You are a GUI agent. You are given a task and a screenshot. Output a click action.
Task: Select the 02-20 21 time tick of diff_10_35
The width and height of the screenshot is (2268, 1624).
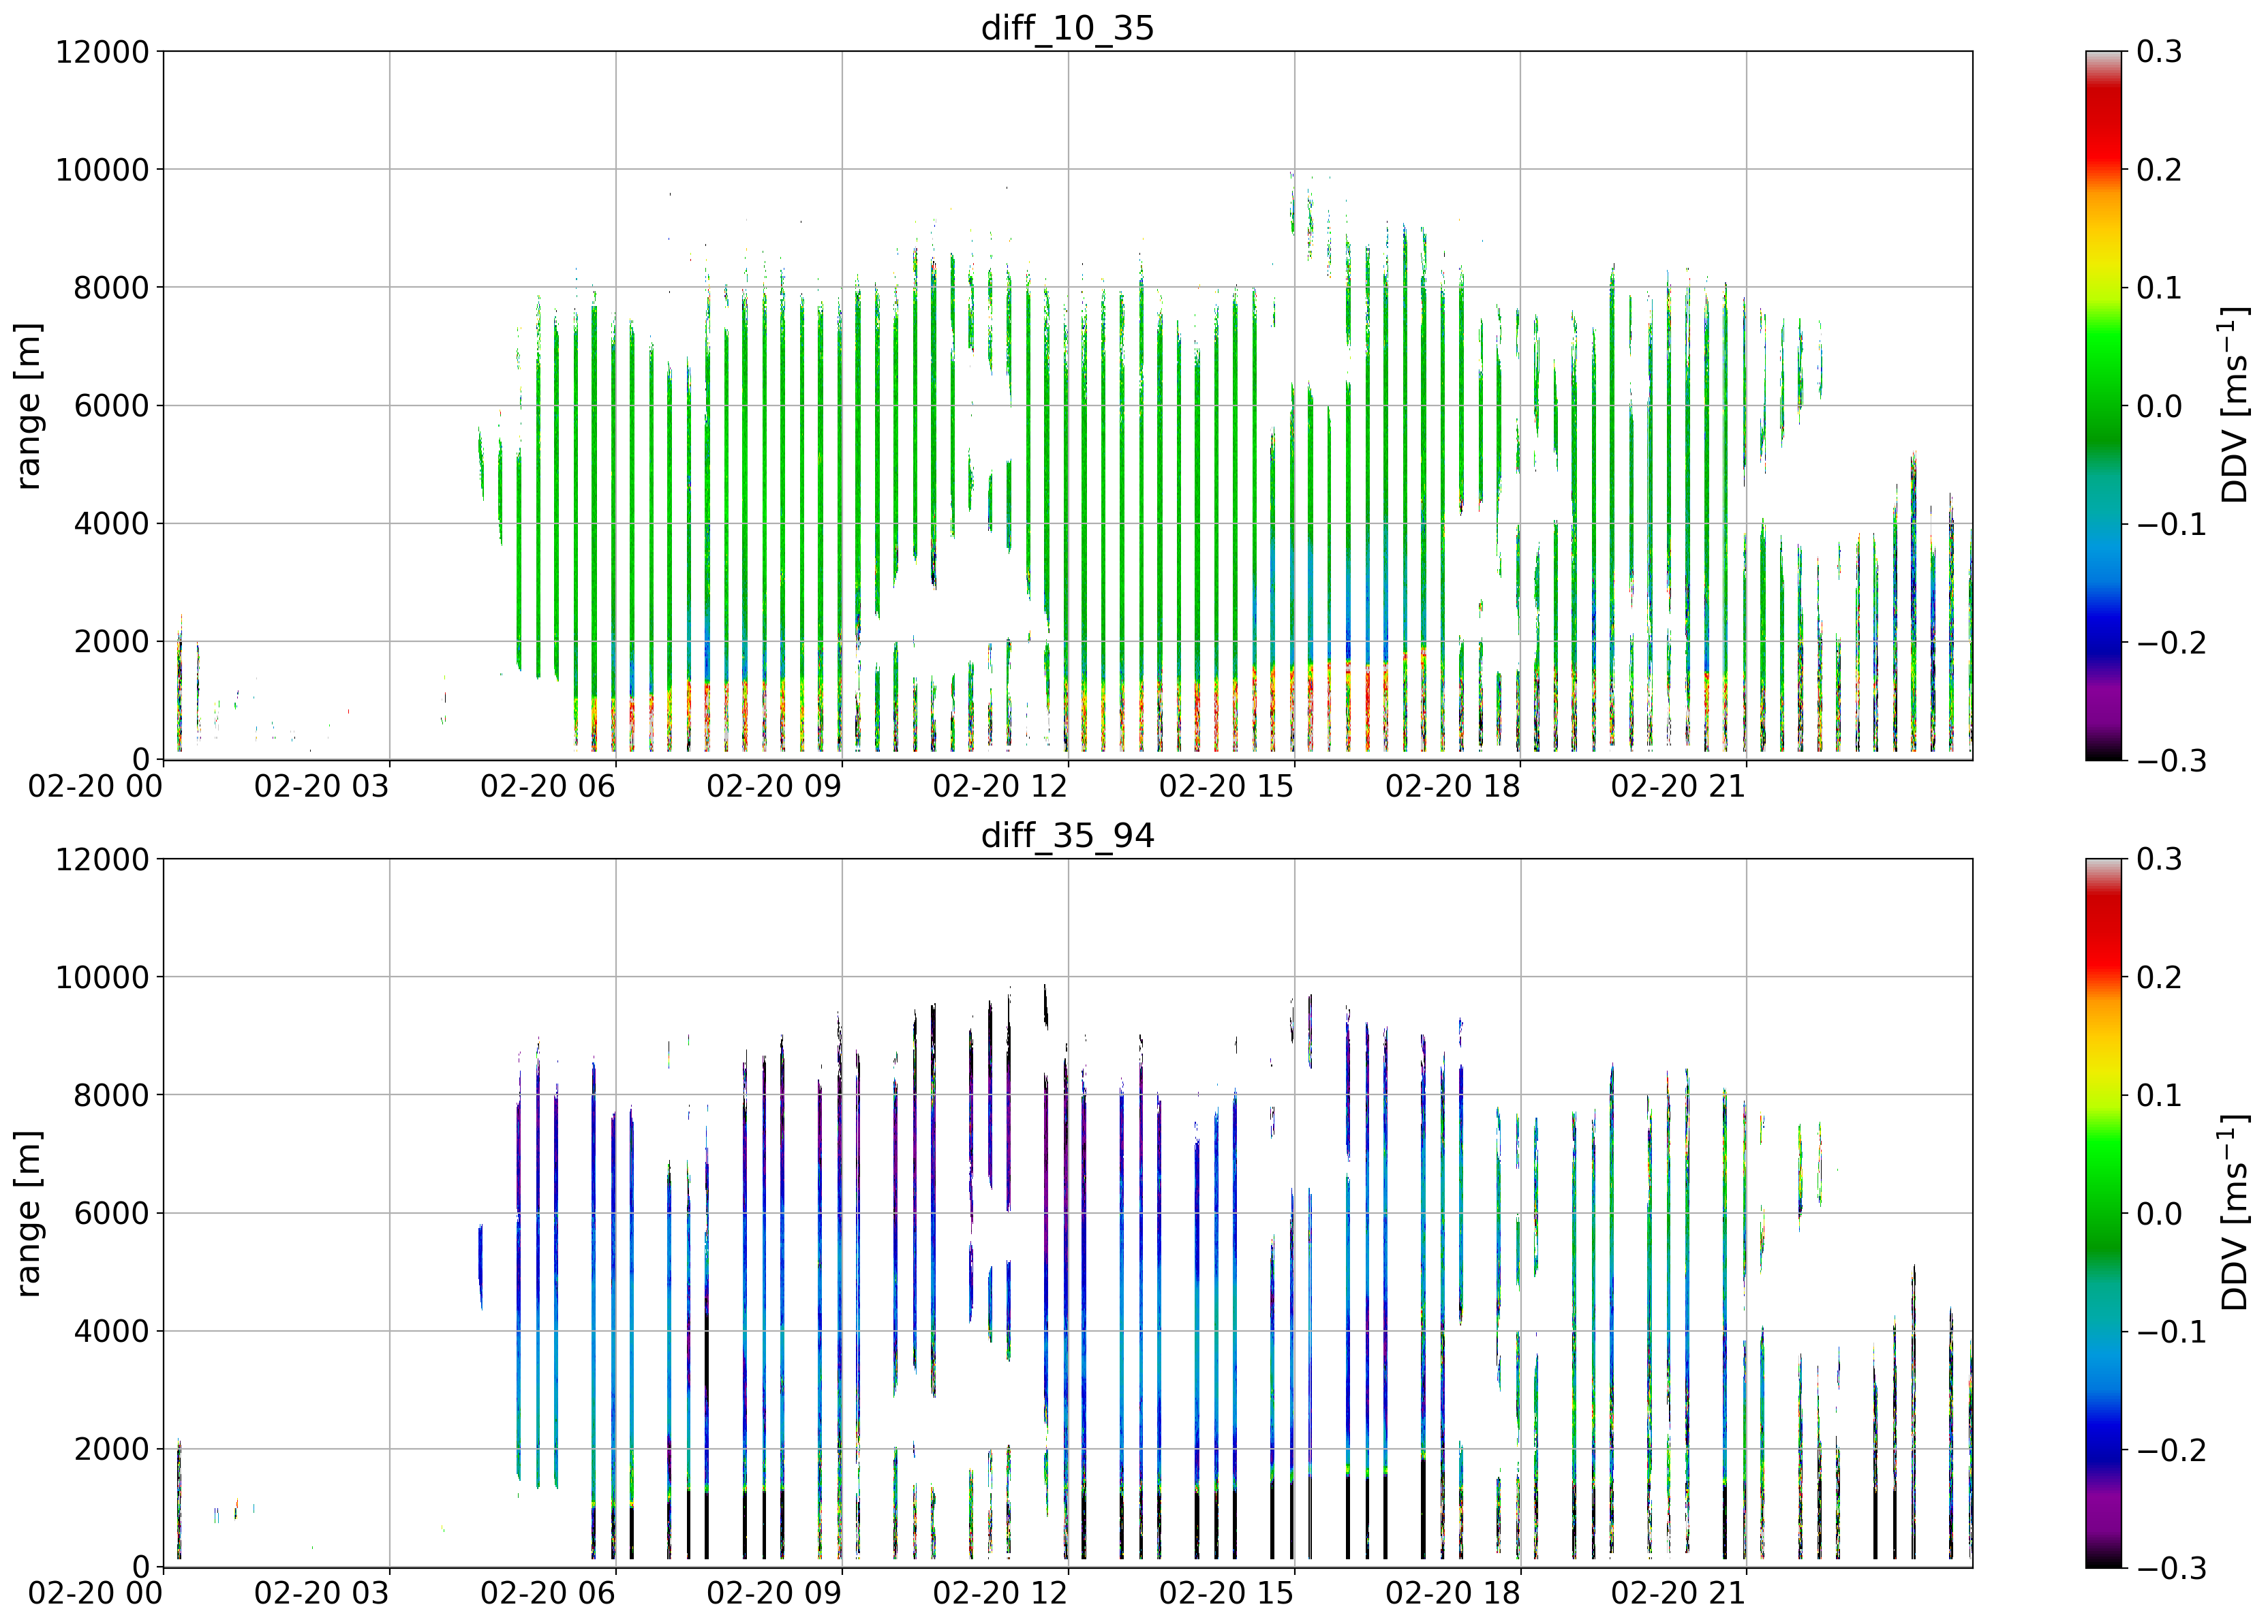(1678, 786)
